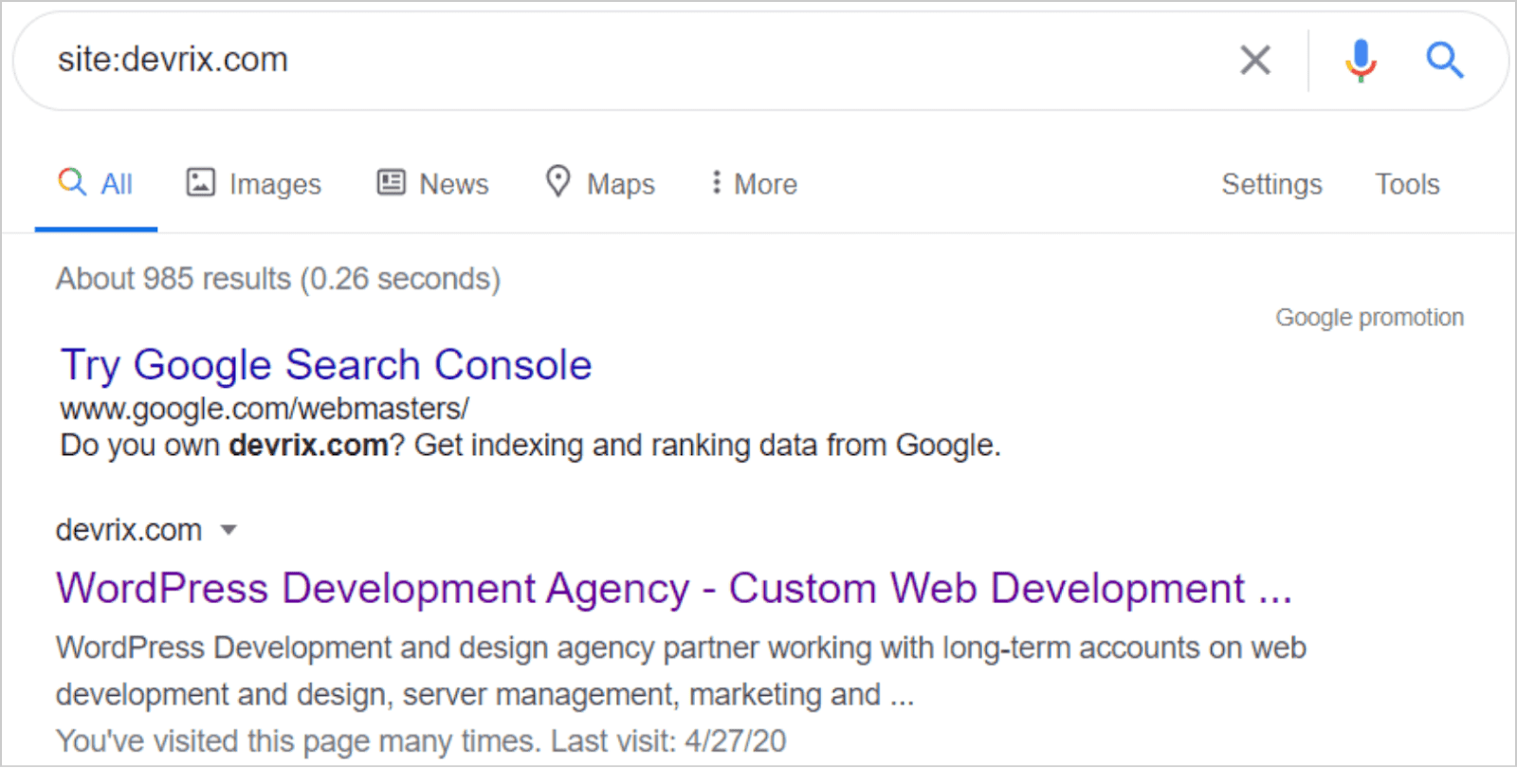Viewport: 1517px width, 768px height.
Task: Open the More search categories menu
Action: pos(755,184)
